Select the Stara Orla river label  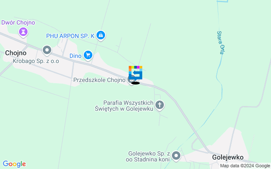click(221, 43)
